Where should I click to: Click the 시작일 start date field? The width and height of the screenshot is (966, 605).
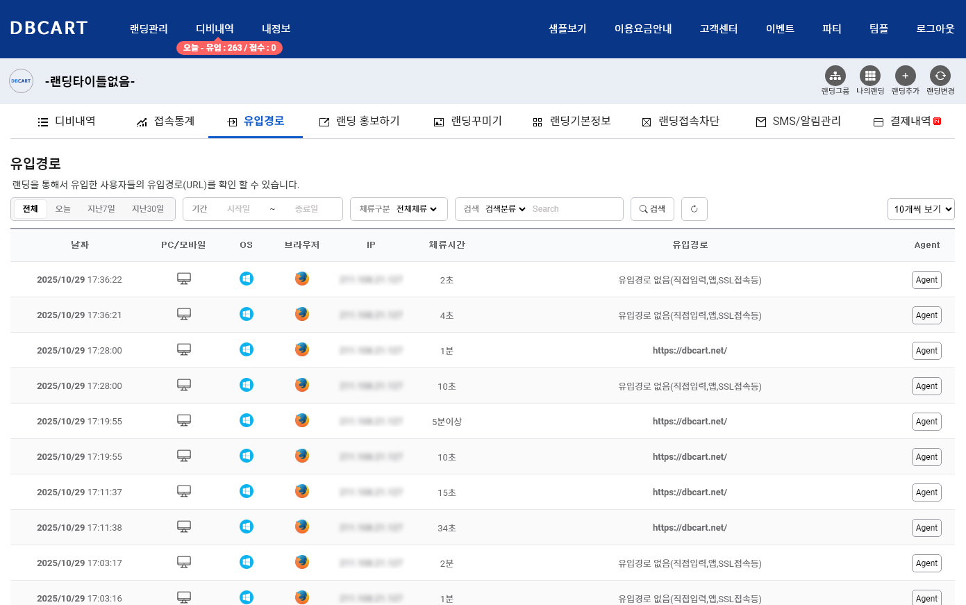(x=238, y=209)
